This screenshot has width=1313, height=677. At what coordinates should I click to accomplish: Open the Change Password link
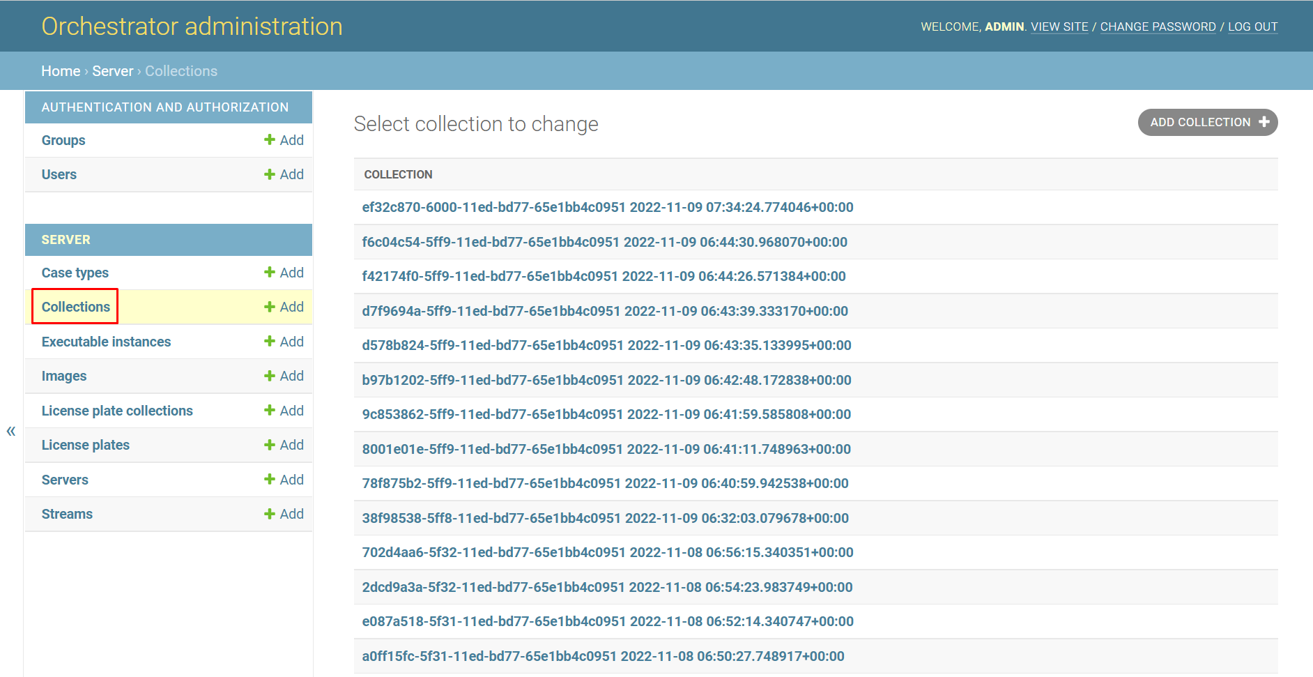[1158, 26]
